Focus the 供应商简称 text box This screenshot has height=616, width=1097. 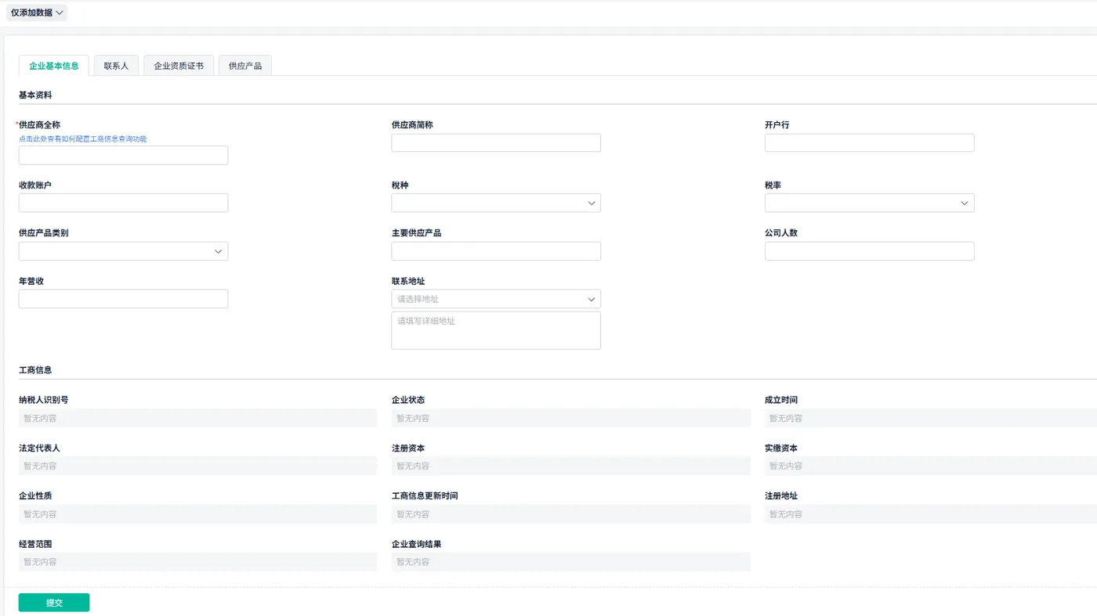pyautogui.click(x=496, y=142)
